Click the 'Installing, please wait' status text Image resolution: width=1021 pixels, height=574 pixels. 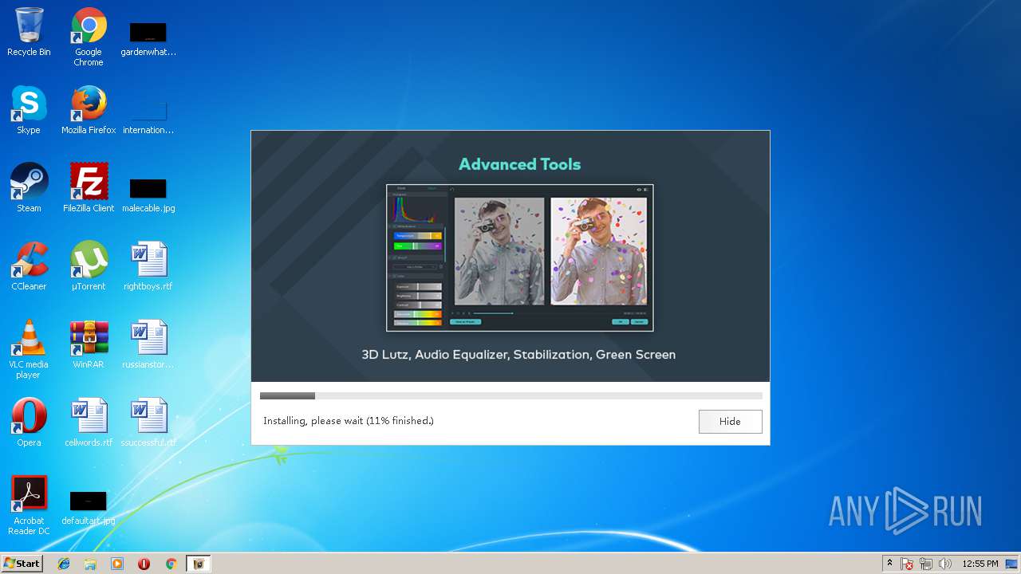point(349,421)
